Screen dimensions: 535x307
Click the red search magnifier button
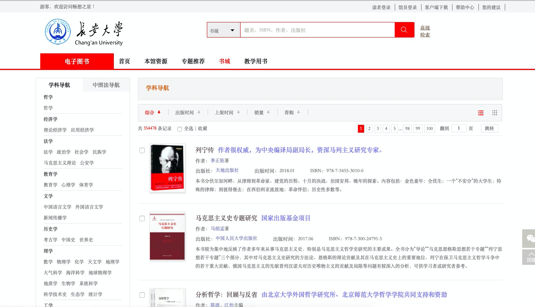click(x=404, y=30)
